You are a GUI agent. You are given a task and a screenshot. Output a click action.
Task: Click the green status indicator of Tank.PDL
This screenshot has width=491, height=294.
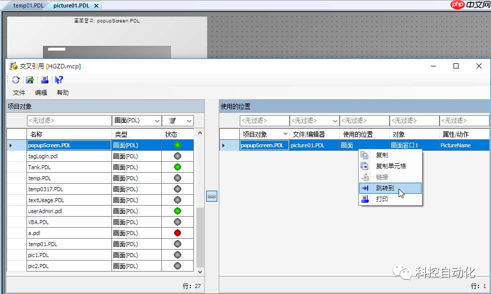point(177,167)
